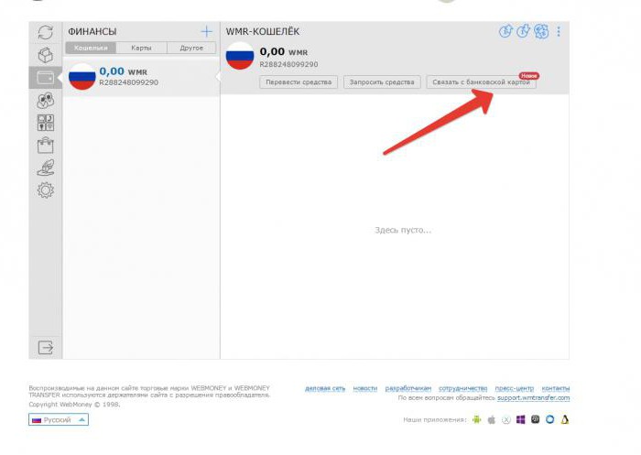Click the macOS X app icon
This screenshot has width=641, height=455.
click(x=506, y=420)
